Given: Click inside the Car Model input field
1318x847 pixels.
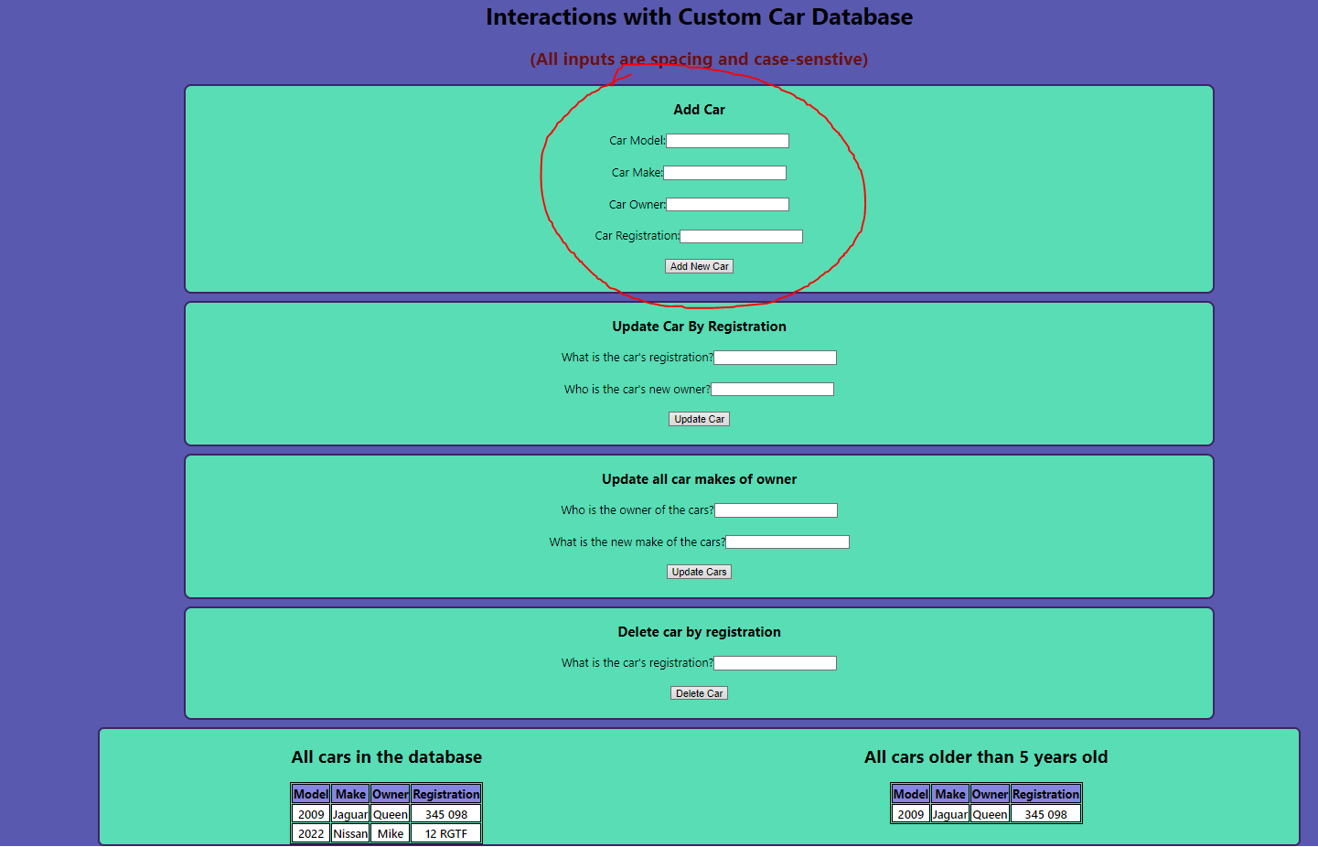Looking at the screenshot, I should tap(727, 140).
